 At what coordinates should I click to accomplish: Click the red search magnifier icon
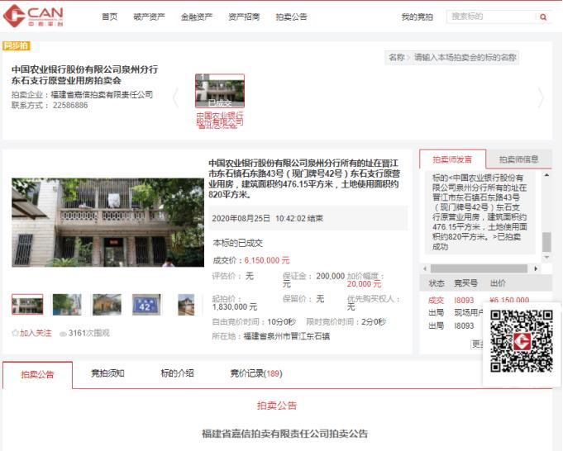point(543,17)
